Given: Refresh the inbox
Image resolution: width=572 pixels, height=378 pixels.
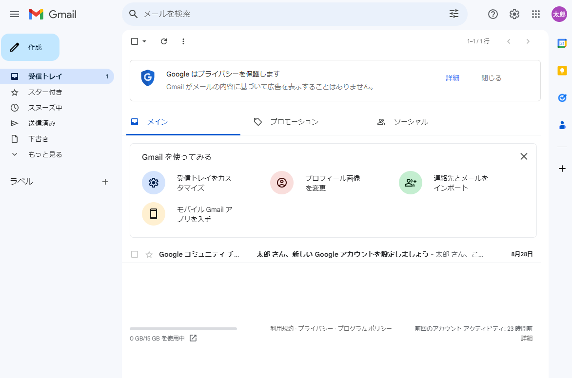Looking at the screenshot, I should point(164,41).
